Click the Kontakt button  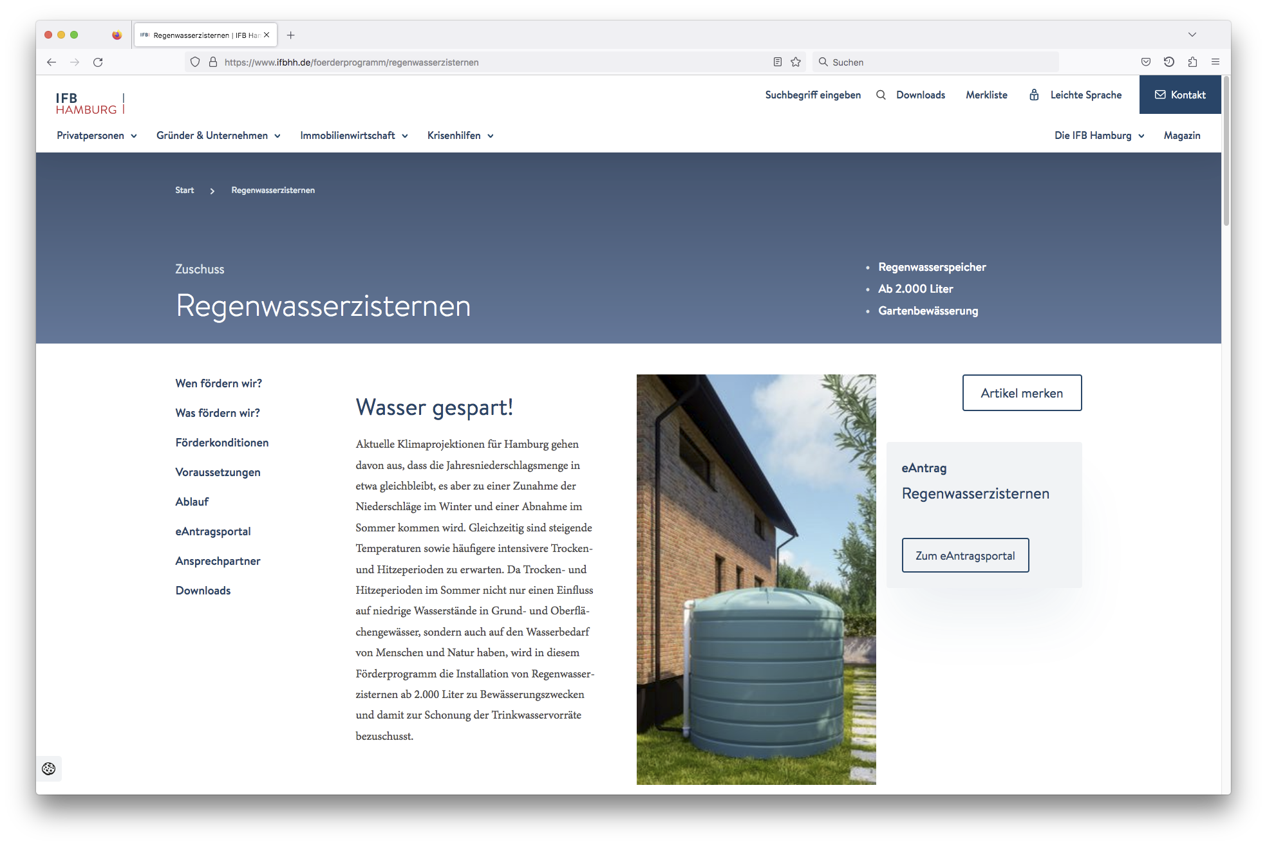[x=1180, y=95]
